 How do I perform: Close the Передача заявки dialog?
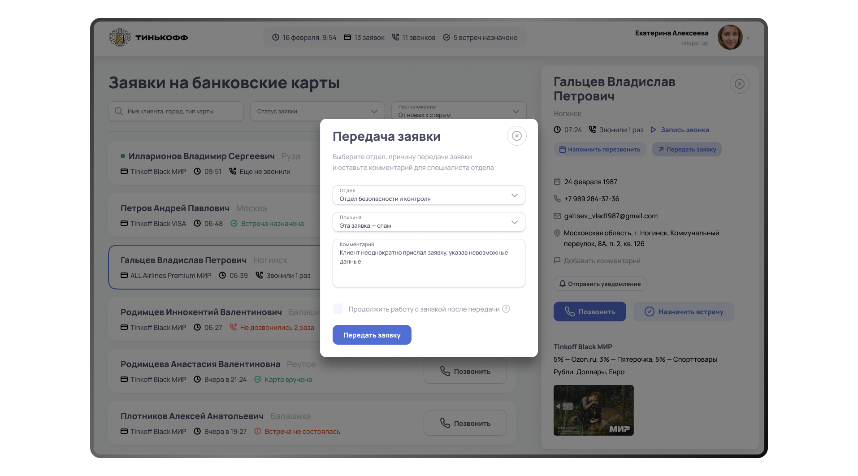click(x=516, y=136)
